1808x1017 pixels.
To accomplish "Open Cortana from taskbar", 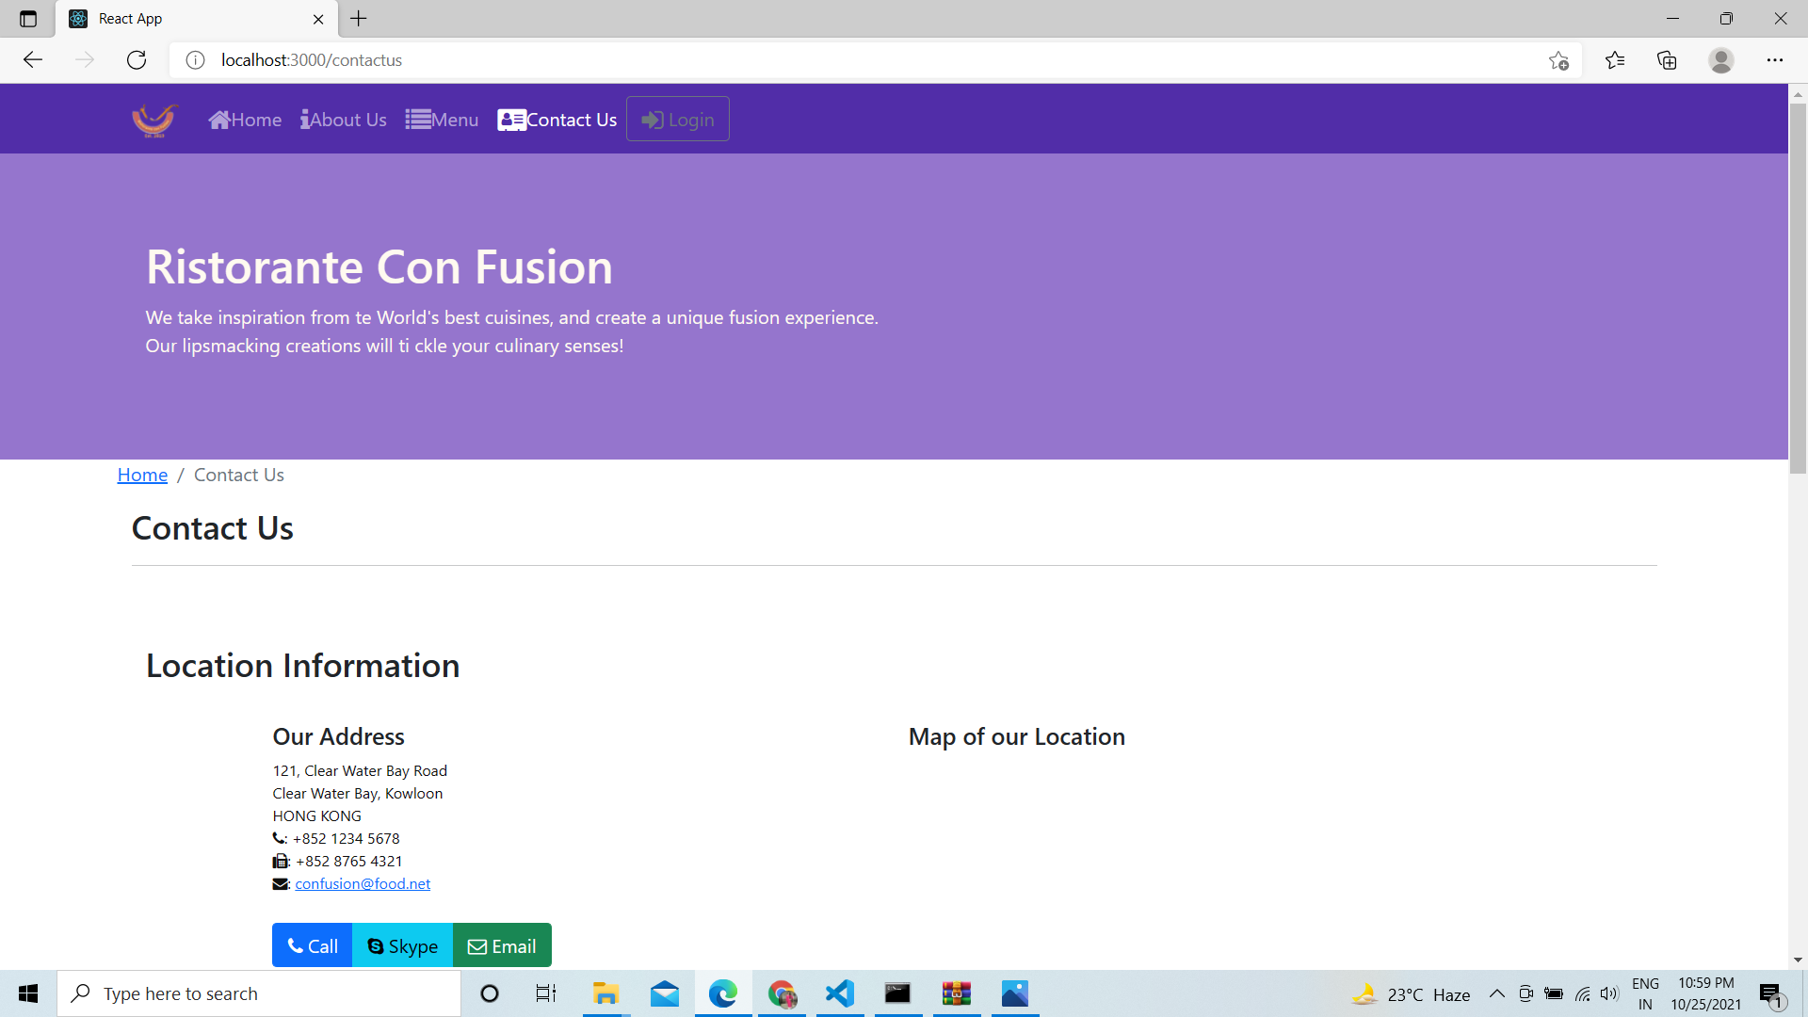I will 490,993.
